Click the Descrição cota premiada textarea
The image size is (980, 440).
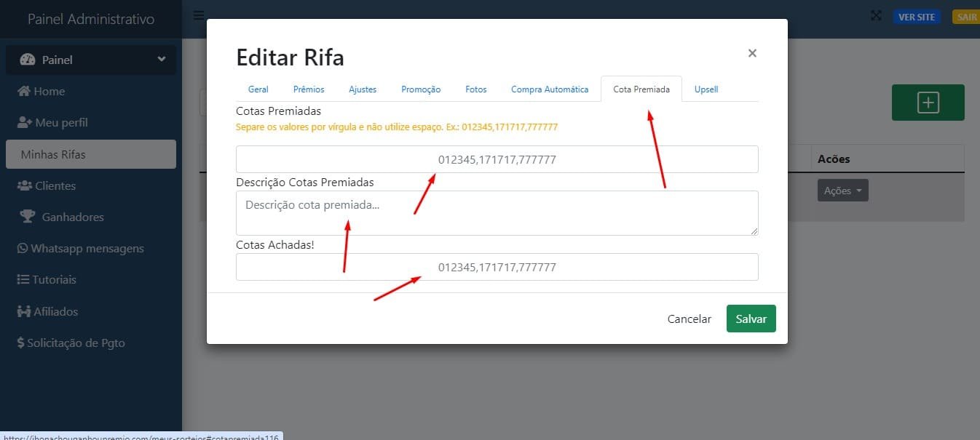[497, 213]
